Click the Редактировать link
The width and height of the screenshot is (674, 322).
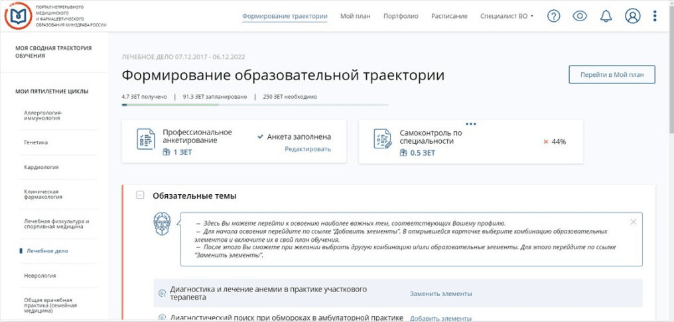(308, 149)
